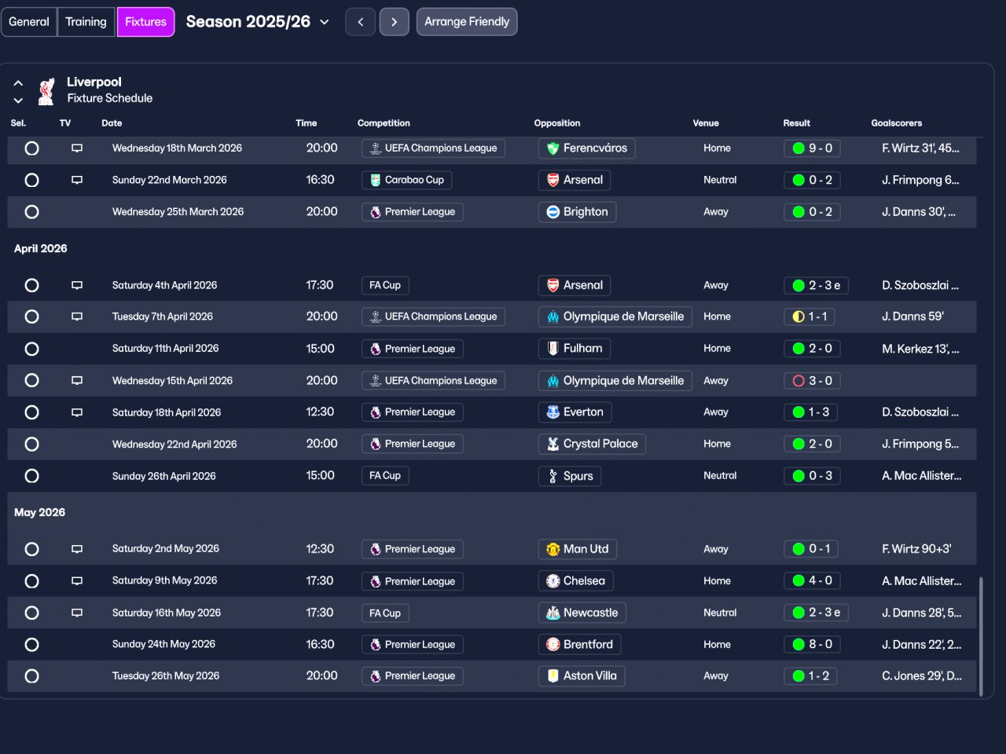Open the Olympique de Marseille home opposition link
Image resolution: width=1006 pixels, height=754 pixels.
pos(615,317)
